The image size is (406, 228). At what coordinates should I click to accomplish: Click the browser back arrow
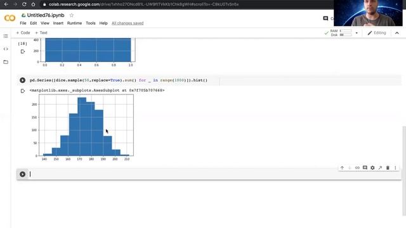click(x=6, y=4)
